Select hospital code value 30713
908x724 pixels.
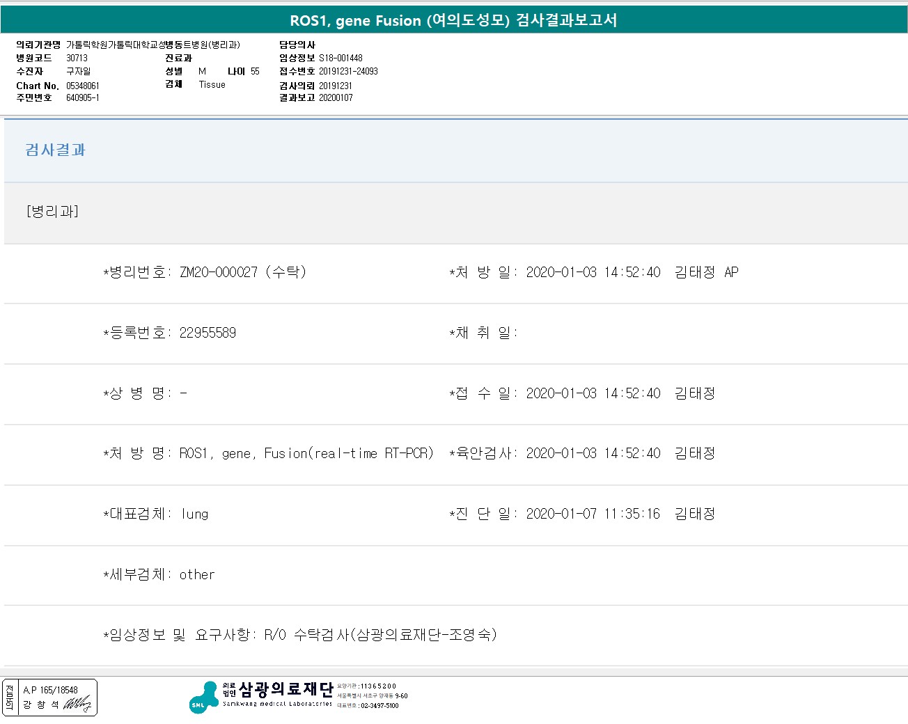[77, 58]
